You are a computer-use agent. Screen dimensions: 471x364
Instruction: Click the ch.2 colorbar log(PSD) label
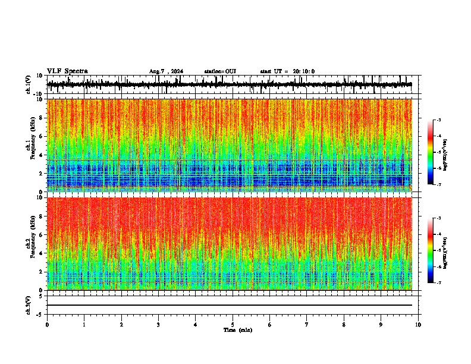point(445,253)
